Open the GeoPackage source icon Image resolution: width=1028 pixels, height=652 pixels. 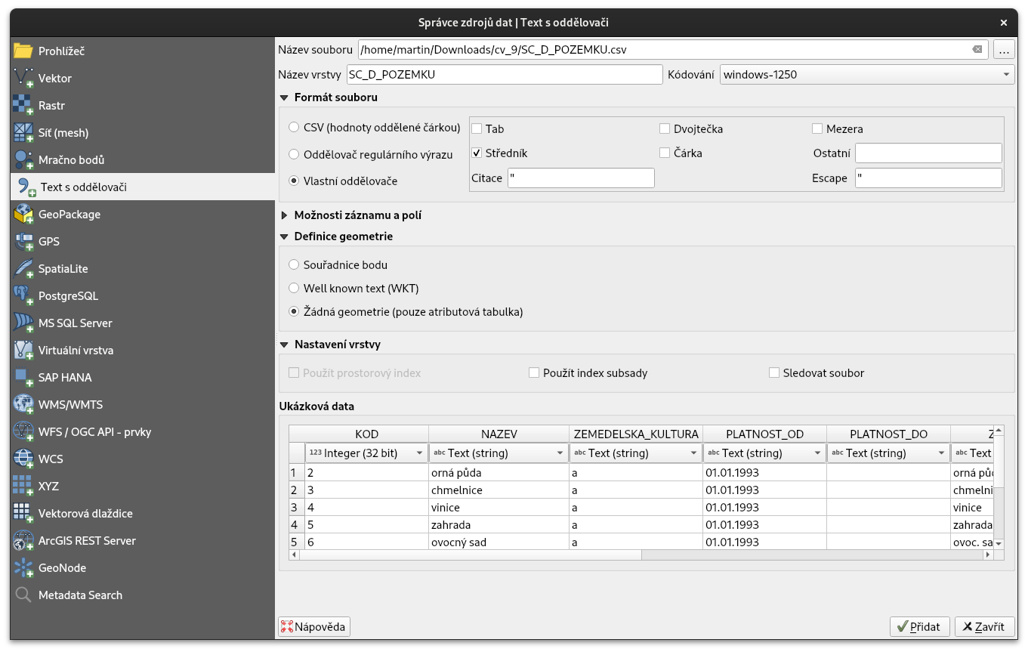pos(23,215)
